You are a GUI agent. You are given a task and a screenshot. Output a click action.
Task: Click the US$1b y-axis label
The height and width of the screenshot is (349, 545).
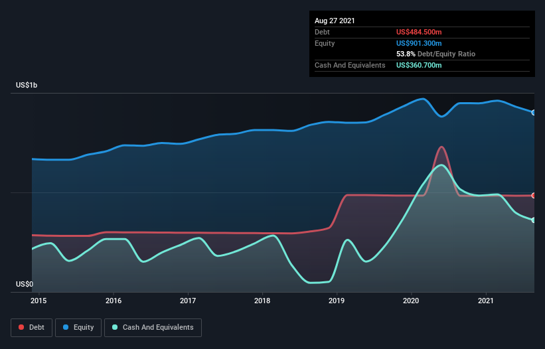coord(27,85)
